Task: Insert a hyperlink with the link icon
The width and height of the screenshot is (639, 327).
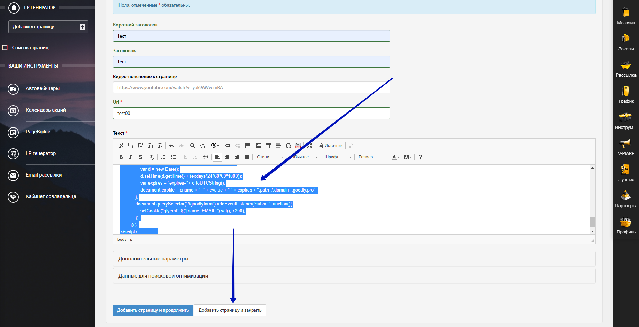Action: tap(228, 146)
